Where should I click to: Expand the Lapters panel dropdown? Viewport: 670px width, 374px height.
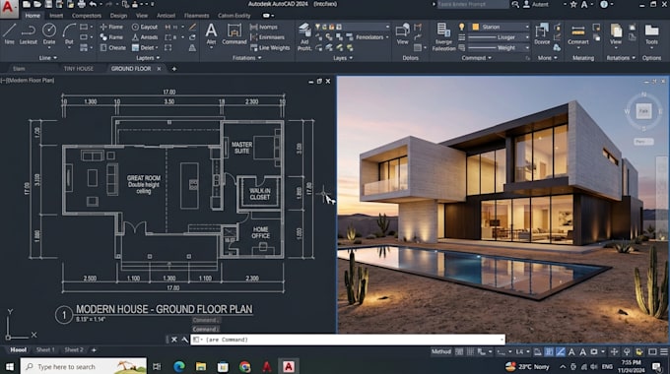pos(148,58)
